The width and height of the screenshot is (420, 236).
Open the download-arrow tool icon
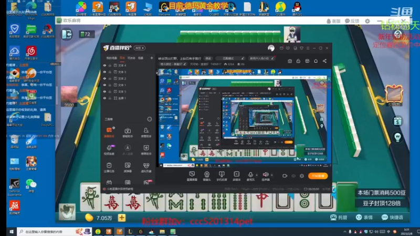[x=128, y=150]
